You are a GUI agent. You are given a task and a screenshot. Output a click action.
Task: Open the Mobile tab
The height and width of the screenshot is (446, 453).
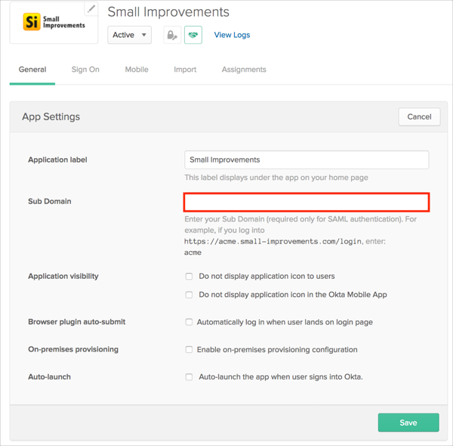click(x=137, y=70)
